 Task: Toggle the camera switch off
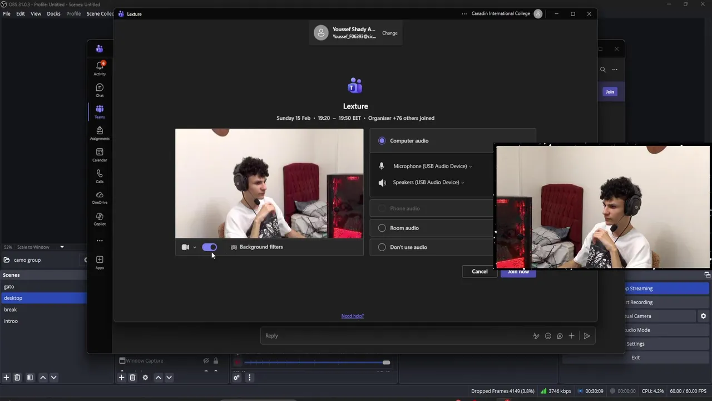210,247
